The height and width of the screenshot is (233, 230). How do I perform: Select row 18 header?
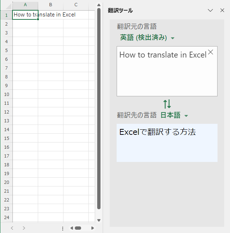pos(6,164)
